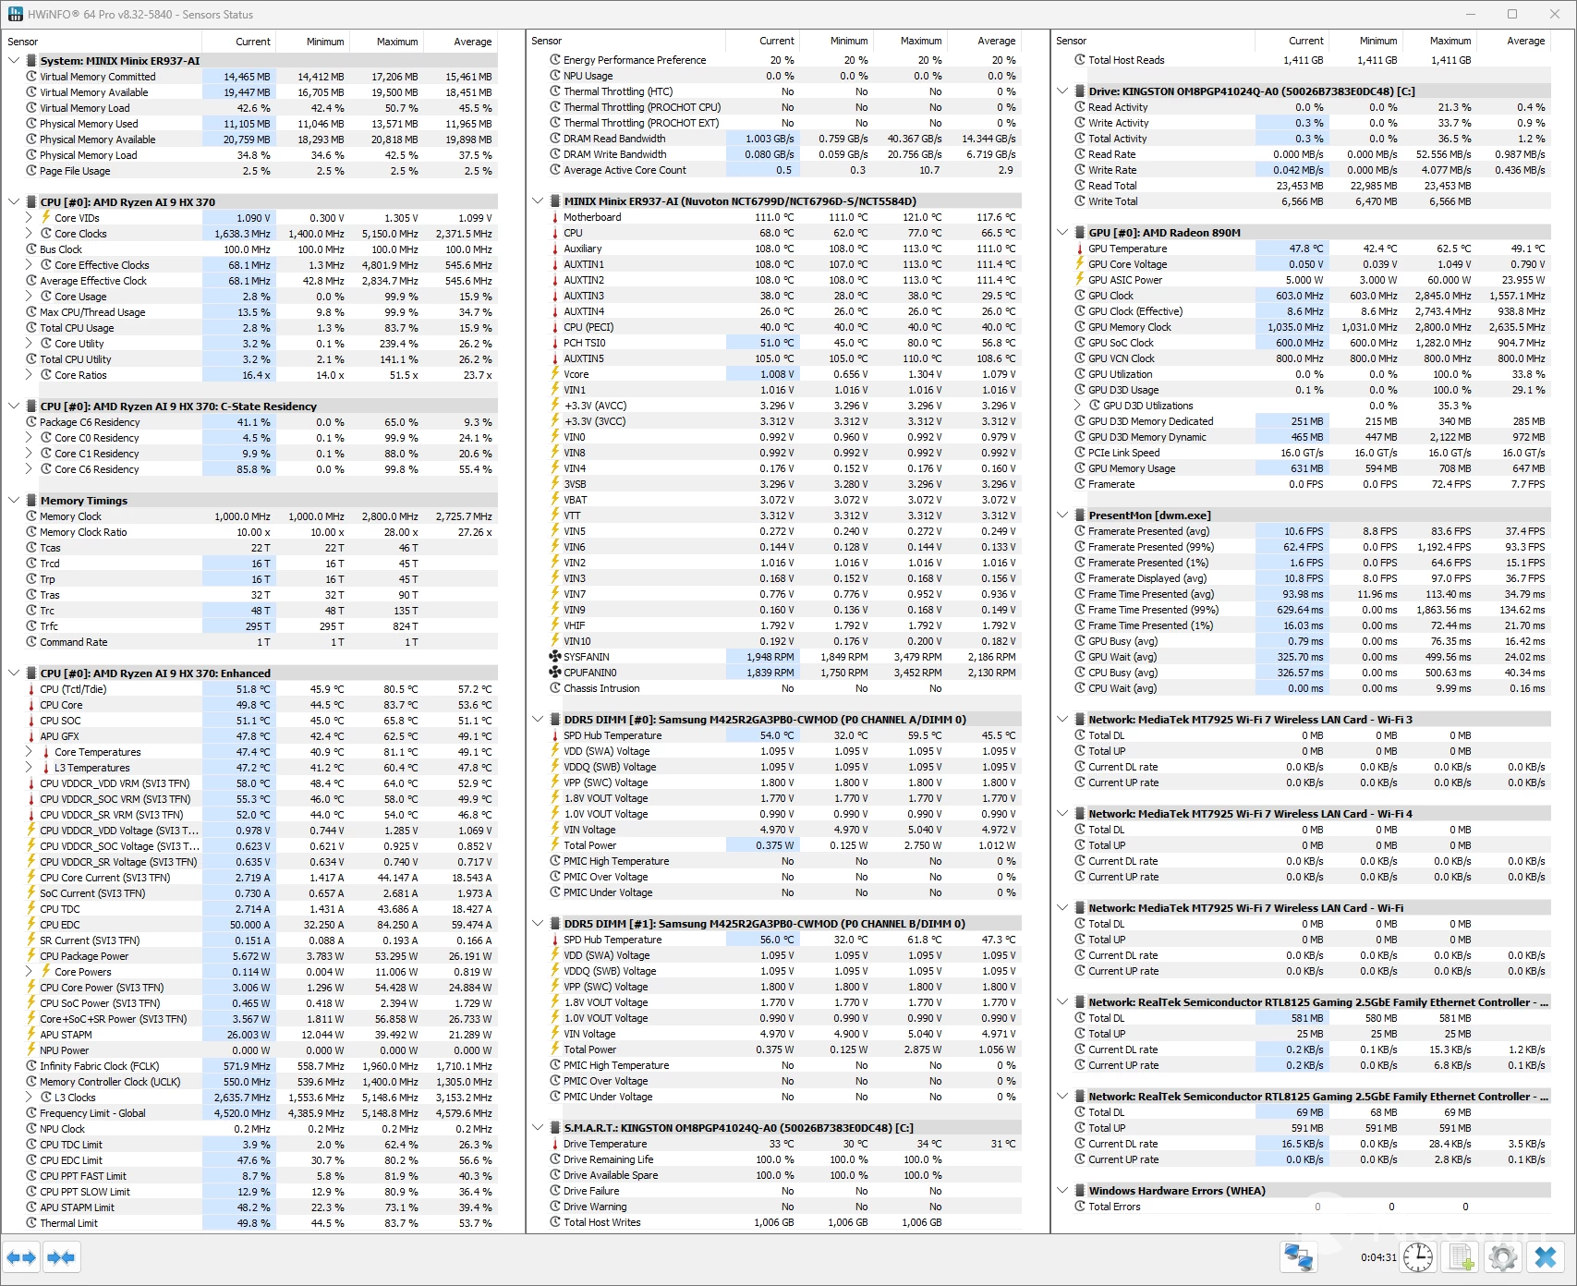Collapse the PresentMon [dwm.exe] section
This screenshot has width=1577, height=1286.
click(1063, 516)
